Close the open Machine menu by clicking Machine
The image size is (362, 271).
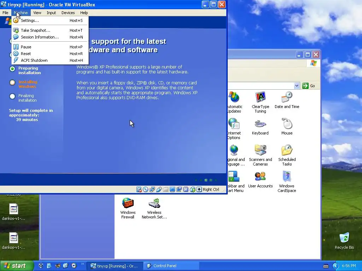tap(21, 13)
